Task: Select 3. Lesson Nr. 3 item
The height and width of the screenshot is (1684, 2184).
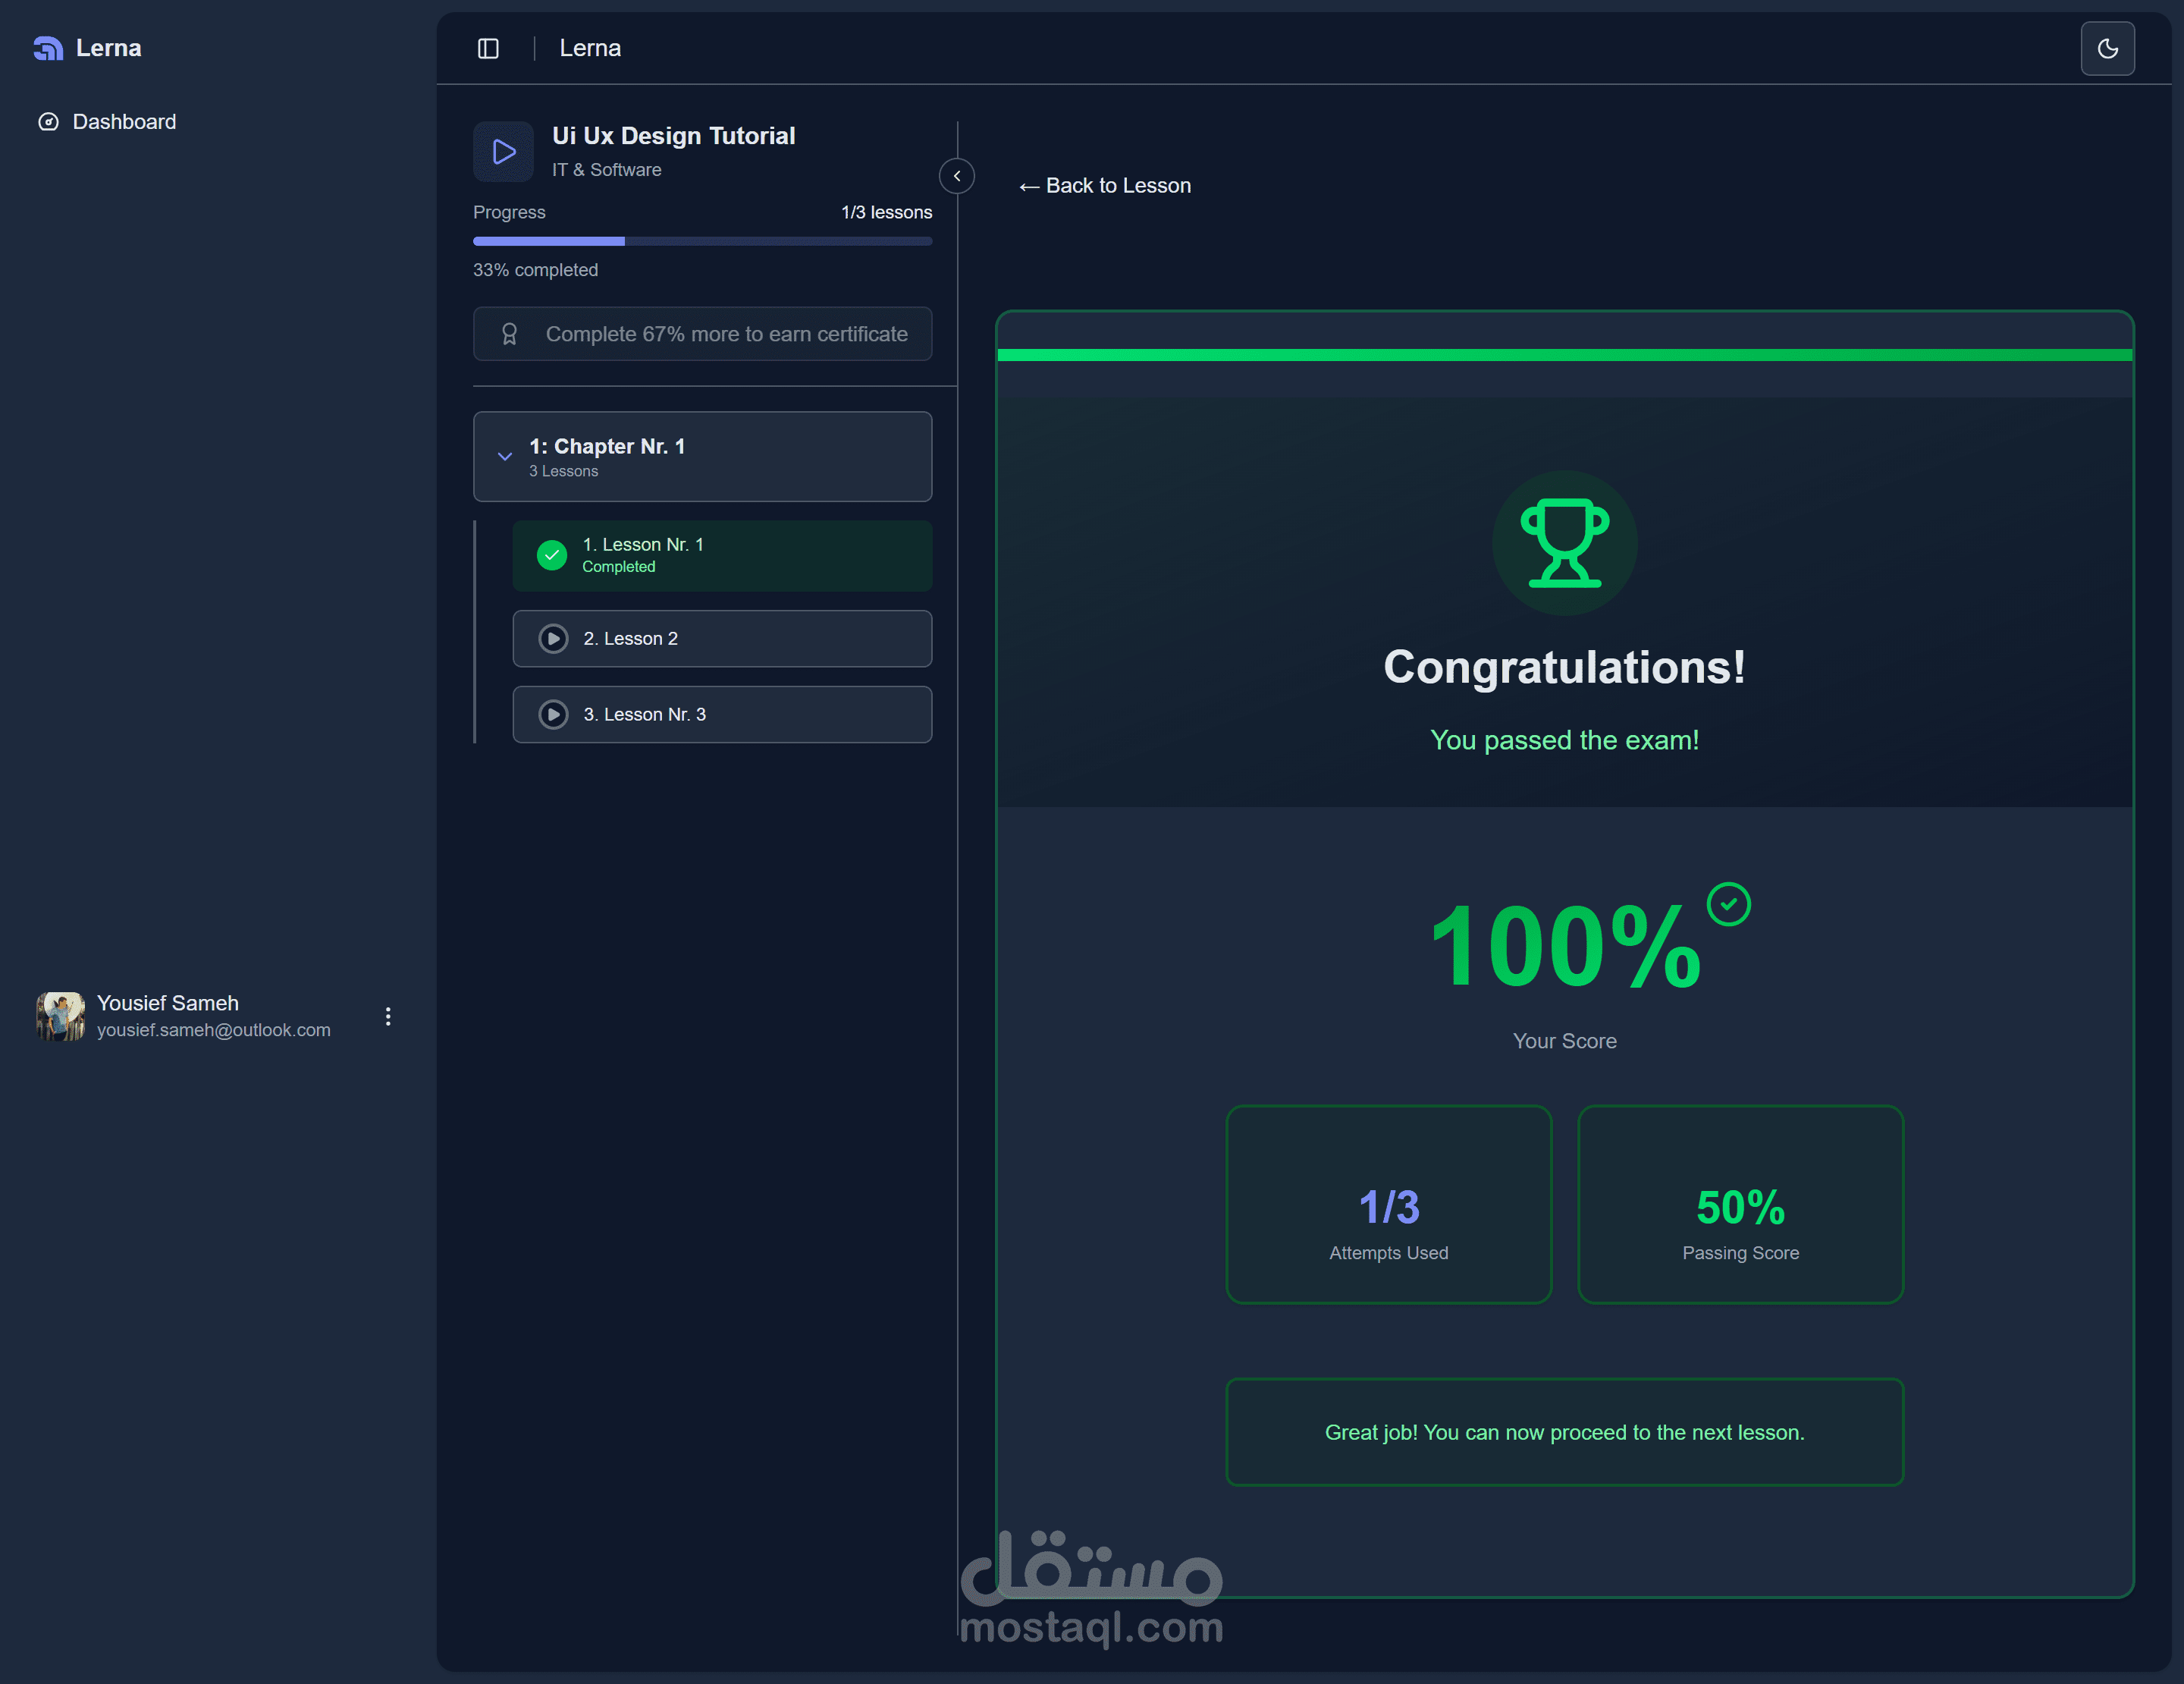Action: pos(722,715)
